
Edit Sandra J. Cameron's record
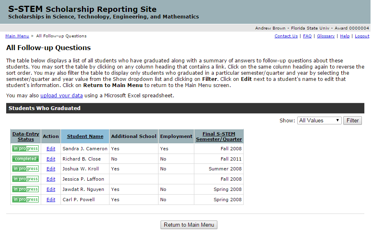tap(51, 149)
